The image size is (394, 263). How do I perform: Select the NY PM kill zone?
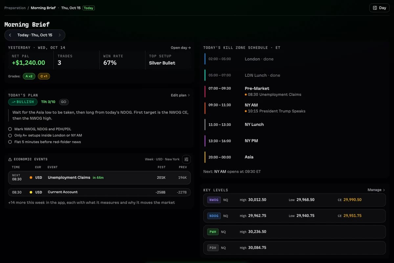pyautogui.click(x=295, y=141)
